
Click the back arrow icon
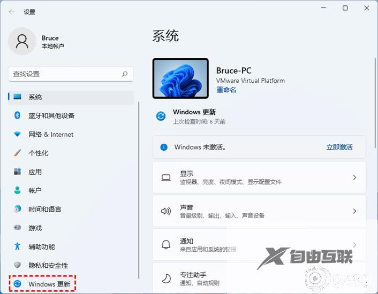click(12, 12)
